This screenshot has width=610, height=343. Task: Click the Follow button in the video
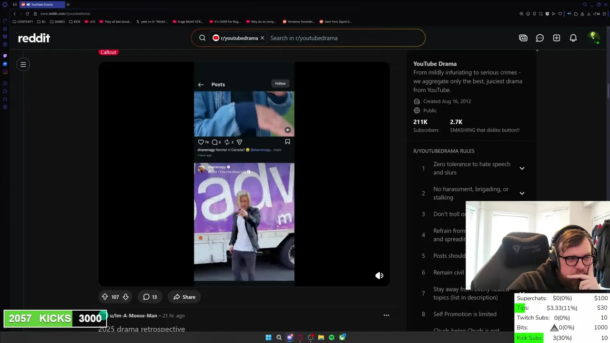click(280, 83)
